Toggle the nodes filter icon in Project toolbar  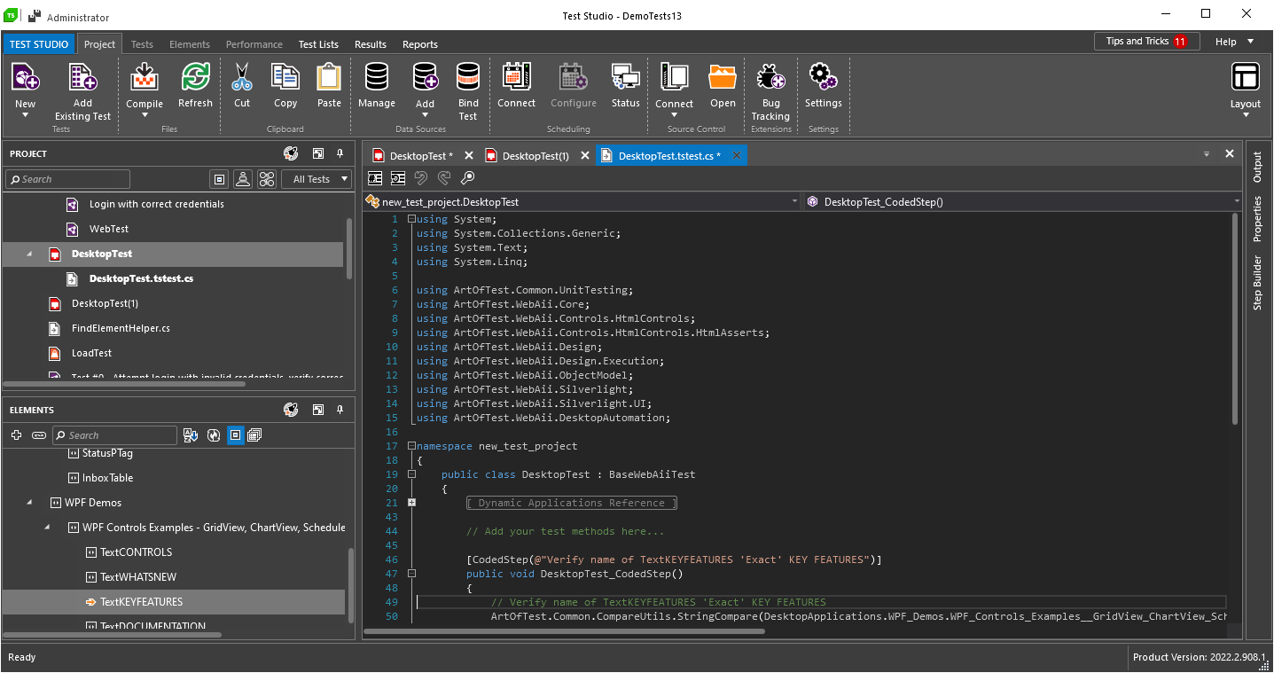point(267,179)
